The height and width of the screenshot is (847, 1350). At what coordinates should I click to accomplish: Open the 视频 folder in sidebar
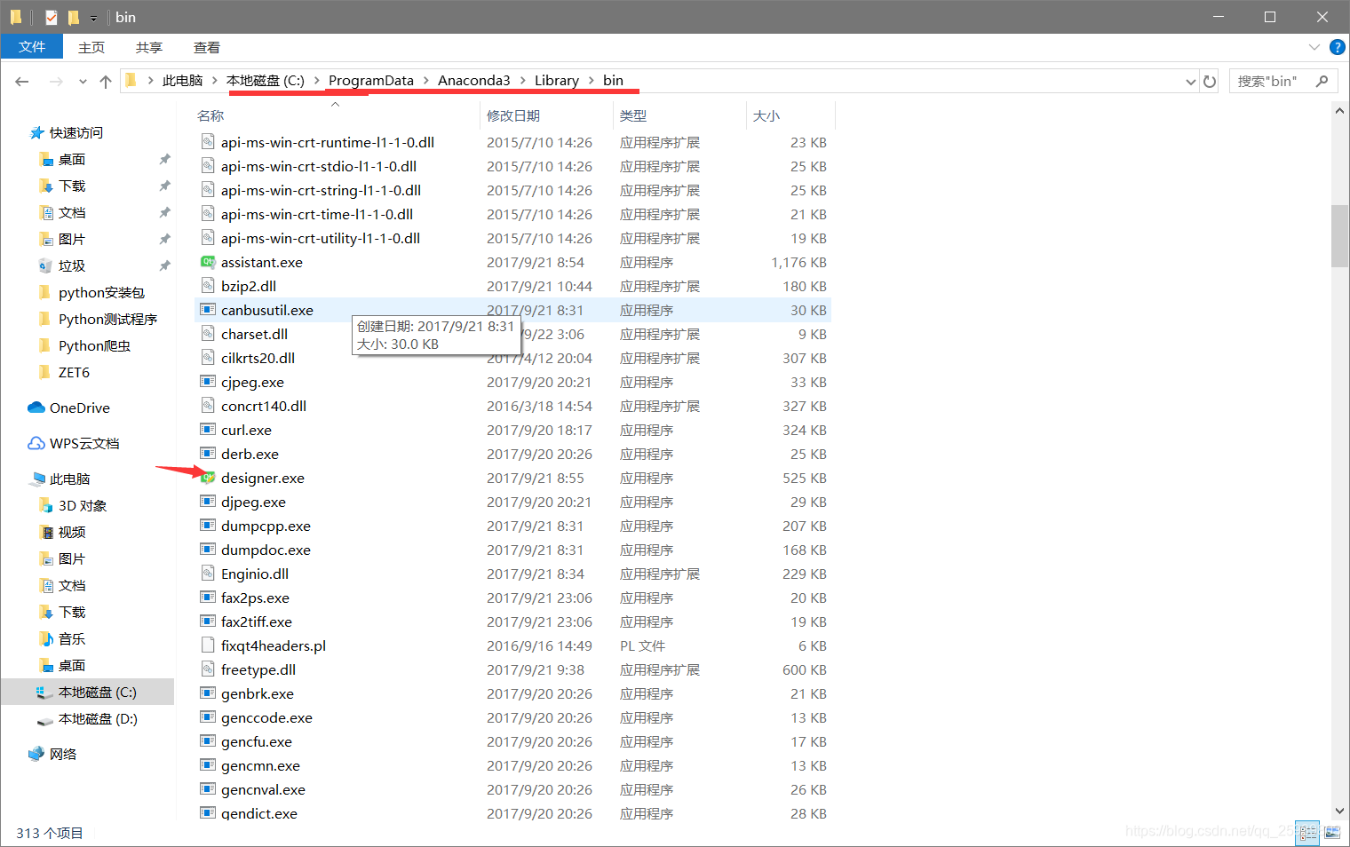(71, 532)
